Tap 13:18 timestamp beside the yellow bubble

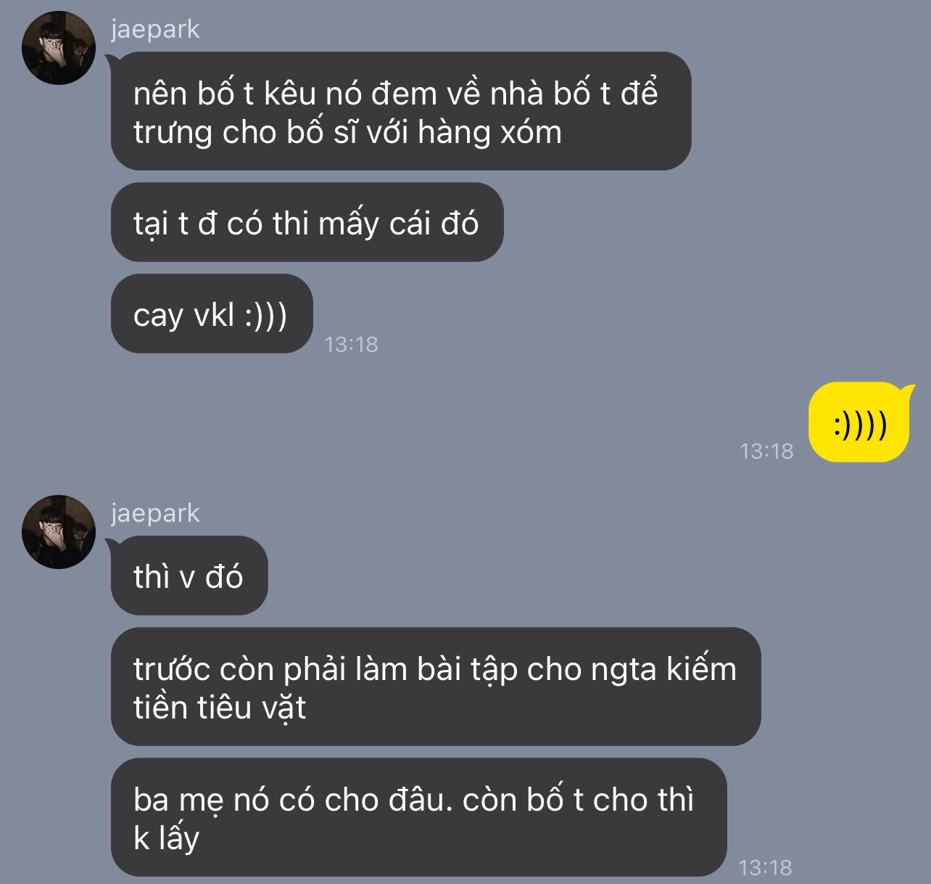point(766,451)
